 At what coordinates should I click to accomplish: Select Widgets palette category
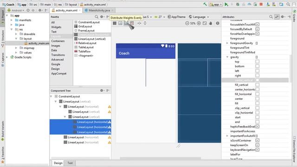56,27
